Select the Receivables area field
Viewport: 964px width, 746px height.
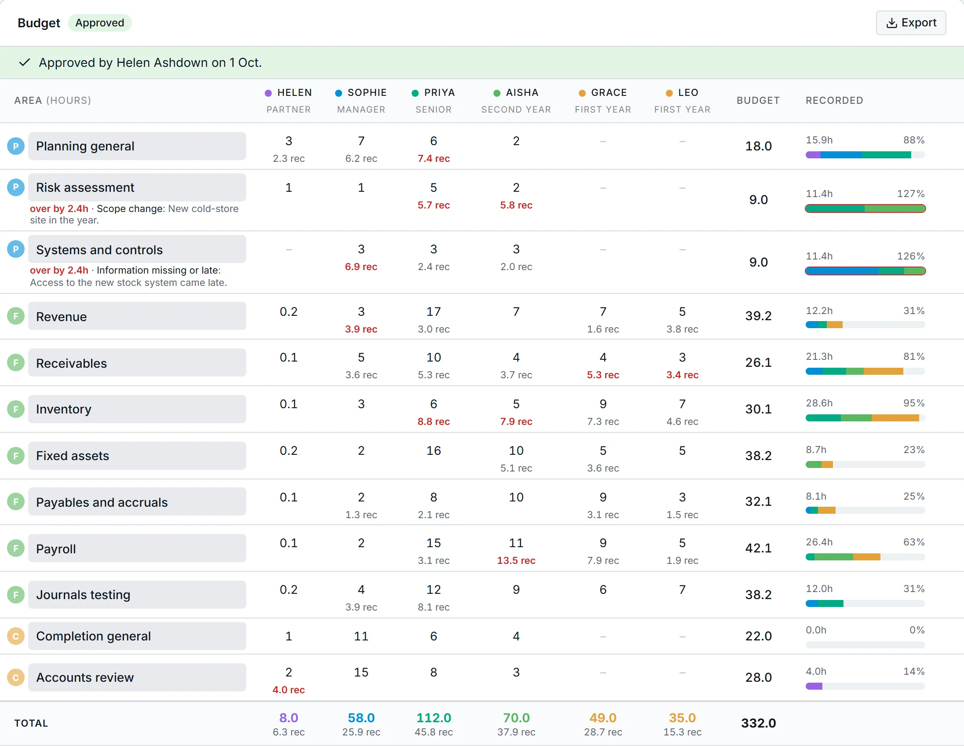(x=137, y=363)
